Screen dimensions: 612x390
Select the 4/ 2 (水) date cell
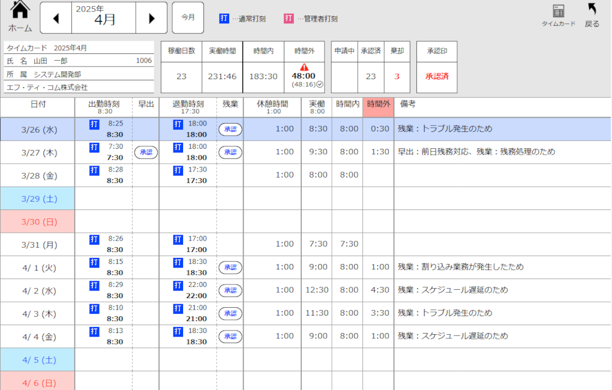pos(37,291)
